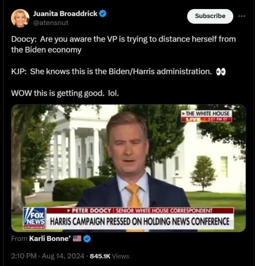
Task: Click the Aug 14, 2024 date
Action: 63,256
